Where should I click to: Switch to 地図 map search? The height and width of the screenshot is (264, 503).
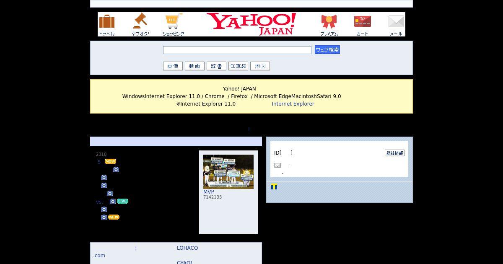coord(260,66)
